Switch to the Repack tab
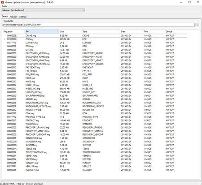Screen dimensions: 202x185 (13, 17)
